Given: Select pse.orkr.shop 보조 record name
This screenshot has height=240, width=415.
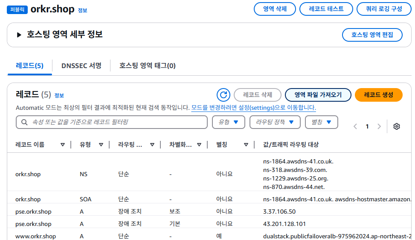Looking at the screenshot, I should click(x=33, y=211).
